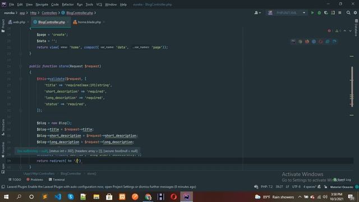Click the Http breadcrumb in navigation bar
359x202 pixels.
pyautogui.click(x=33, y=13)
